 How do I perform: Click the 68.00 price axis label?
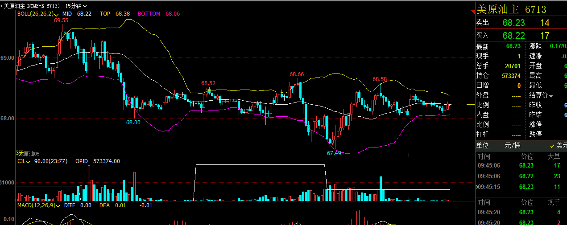7,119
